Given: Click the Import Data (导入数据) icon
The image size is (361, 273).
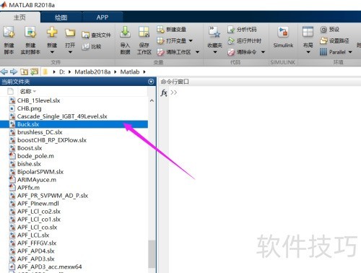Looking at the screenshot, I should pyautogui.click(x=125, y=32).
